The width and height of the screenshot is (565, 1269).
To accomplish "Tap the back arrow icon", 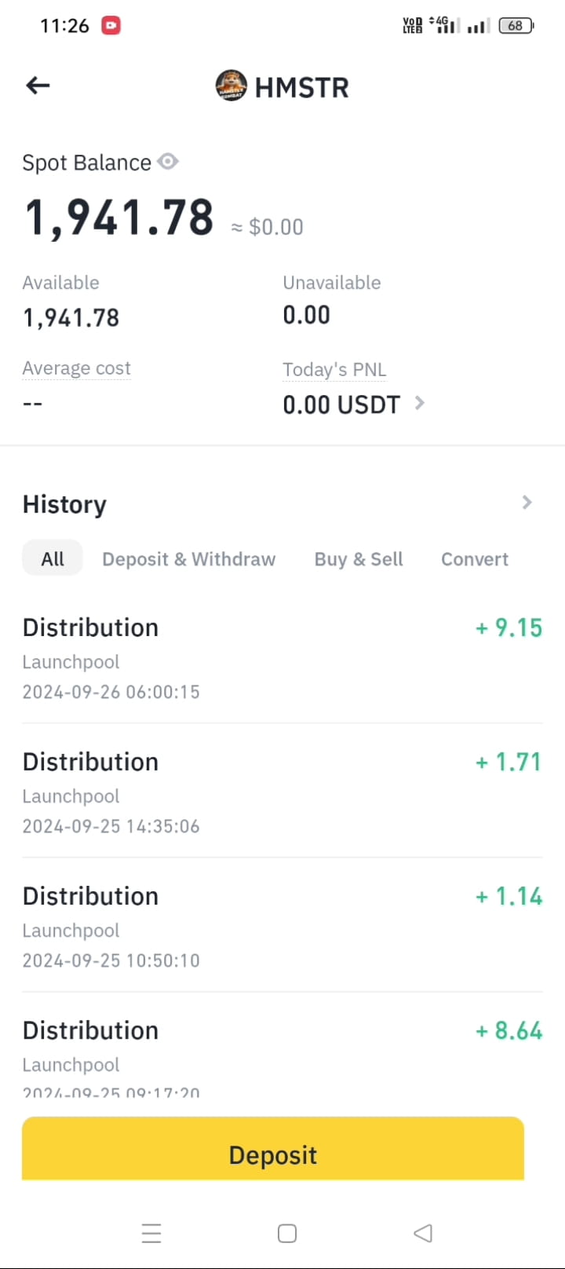I will tap(38, 86).
